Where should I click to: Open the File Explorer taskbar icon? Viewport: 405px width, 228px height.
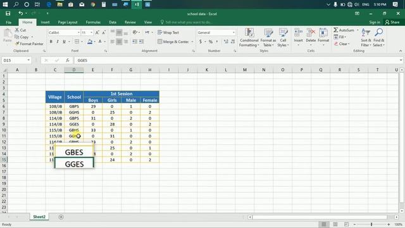pyautogui.click(x=59, y=4)
